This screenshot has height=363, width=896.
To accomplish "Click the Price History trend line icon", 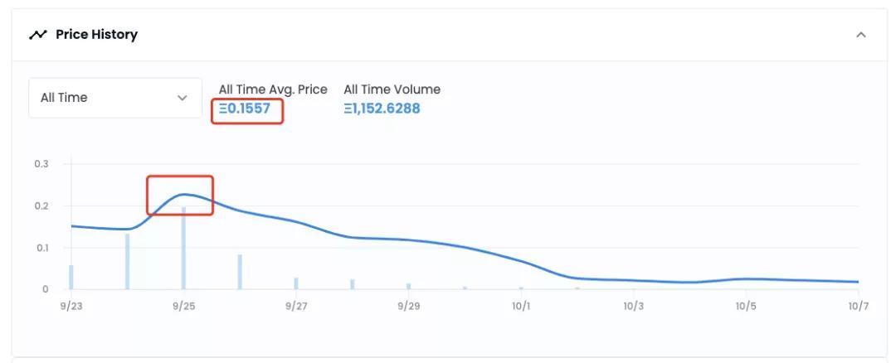I will (x=38, y=35).
